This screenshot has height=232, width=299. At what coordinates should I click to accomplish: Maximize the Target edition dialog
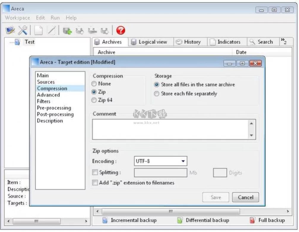tap(242, 63)
